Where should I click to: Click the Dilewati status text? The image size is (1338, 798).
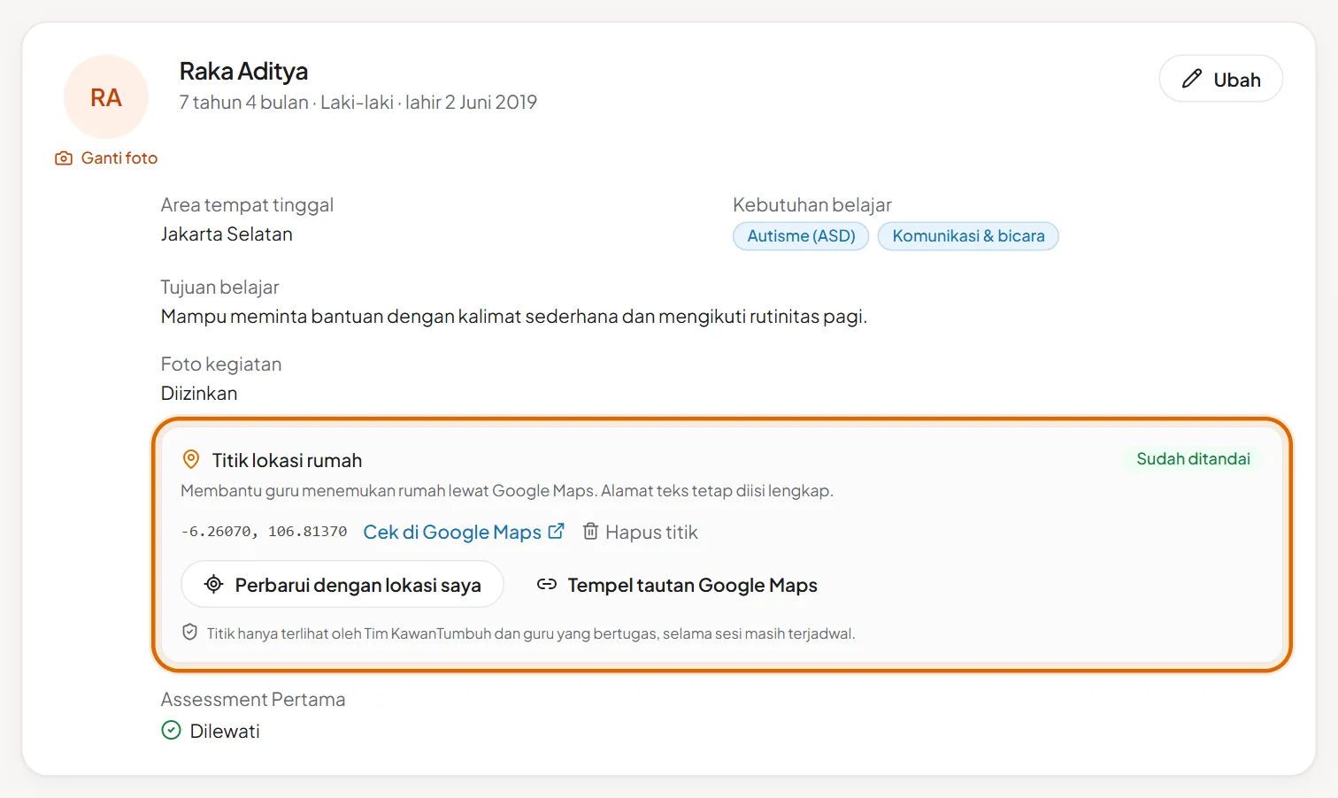(225, 731)
